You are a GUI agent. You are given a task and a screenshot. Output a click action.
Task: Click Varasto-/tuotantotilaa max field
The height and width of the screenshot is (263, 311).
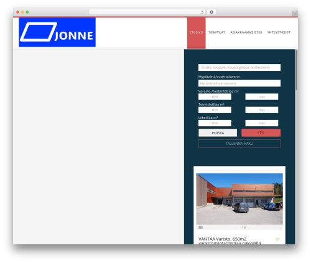262,97
